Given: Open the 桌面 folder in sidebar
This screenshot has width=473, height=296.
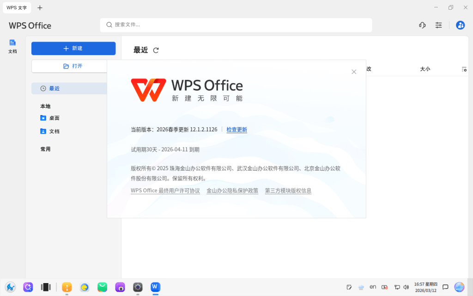Looking at the screenshot, I should pyautogui.click(x=50, y=118).
